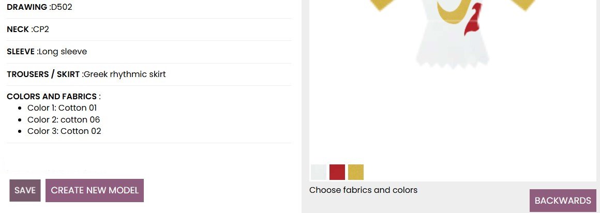The width and height of the screenshot is (600, 213).
Task: Click the Choose fabrics and colors label
Action: click(x=363, y=190)
